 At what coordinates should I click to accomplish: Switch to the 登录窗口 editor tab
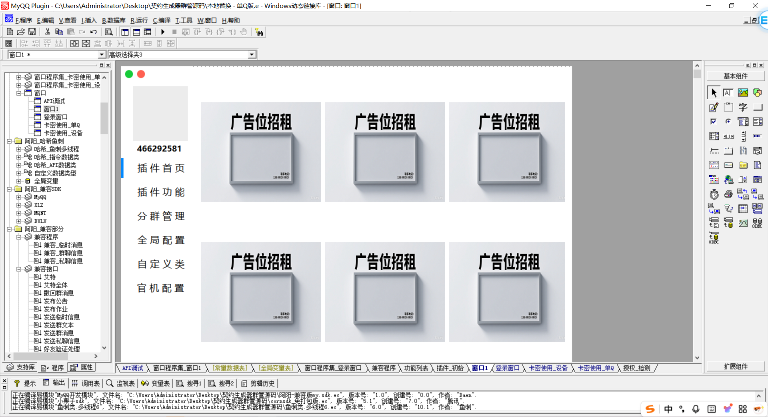507,368
